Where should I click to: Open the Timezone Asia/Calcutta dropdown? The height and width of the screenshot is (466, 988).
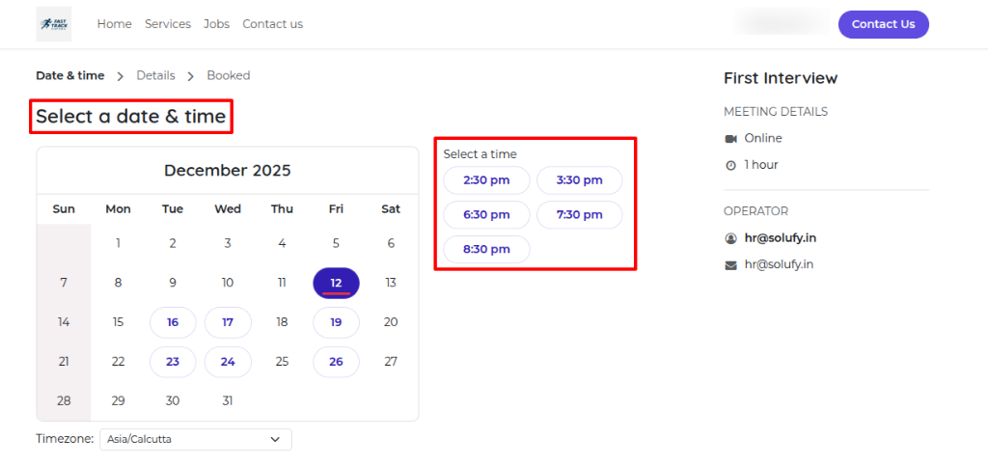[195, 440]
